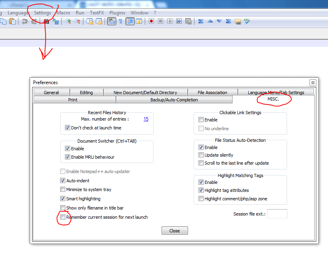The width and height of the screenshot is (328, 258).
Task: Select the MISC. tab
Action: [x=273, y=99]
